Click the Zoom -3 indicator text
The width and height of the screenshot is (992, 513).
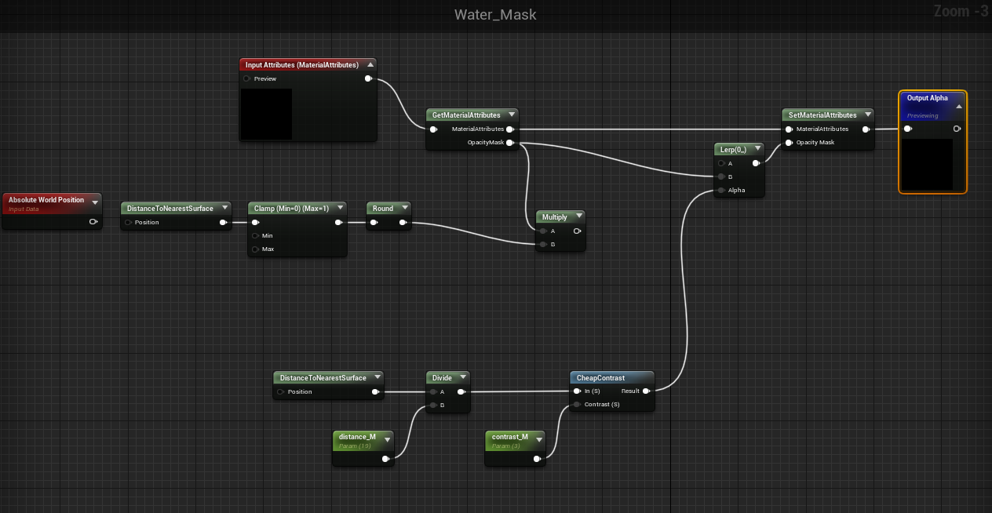point(961,11)
